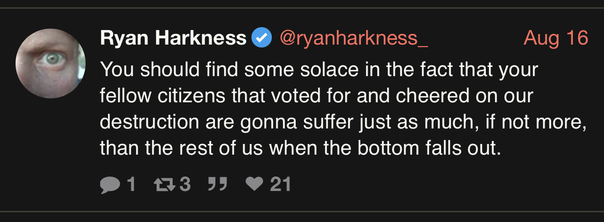Like the tweet with the heart icon

tap(253, 184)
